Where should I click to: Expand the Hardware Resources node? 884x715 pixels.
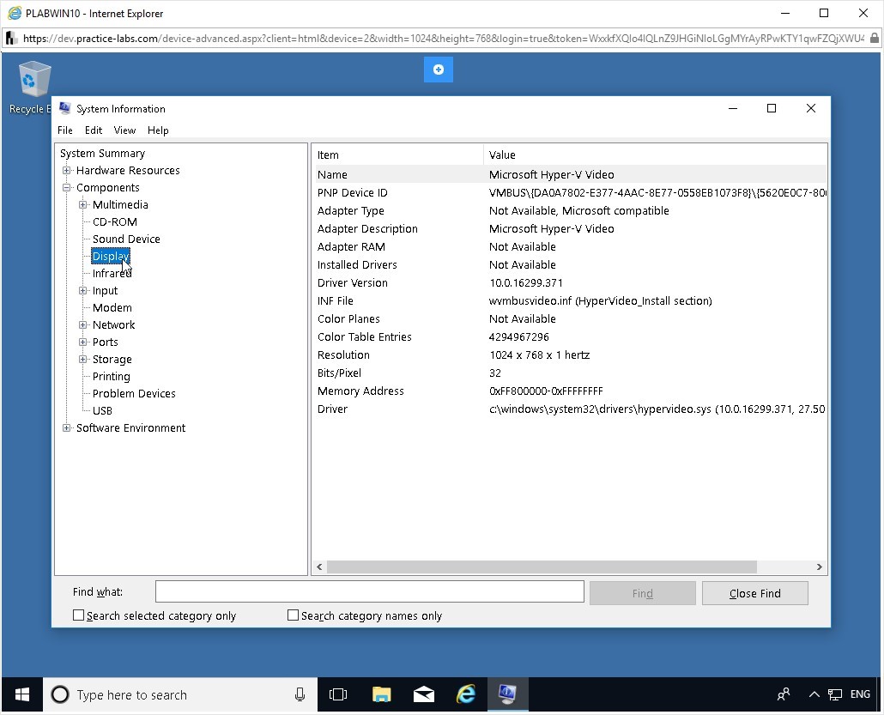pyautogui.click(x=67, y=170)
